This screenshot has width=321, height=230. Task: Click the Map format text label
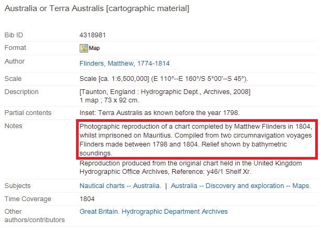(x=94, y=48)
